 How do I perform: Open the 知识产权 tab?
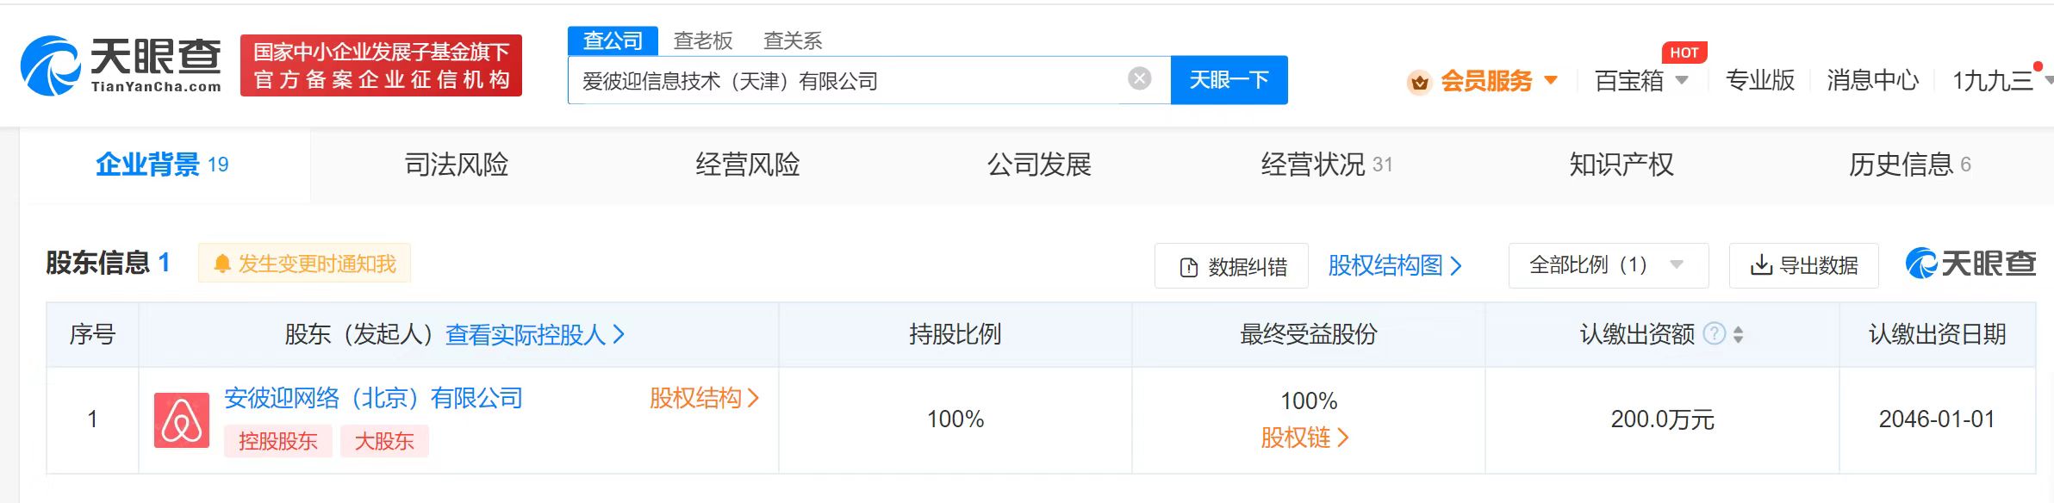coord(1621,165)
